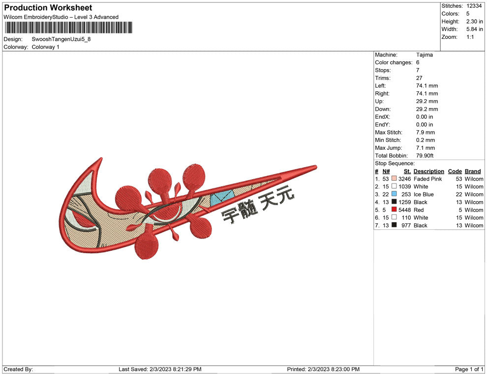
Task: Click the 'Colorway 1' value
Action: coord(45,47)
